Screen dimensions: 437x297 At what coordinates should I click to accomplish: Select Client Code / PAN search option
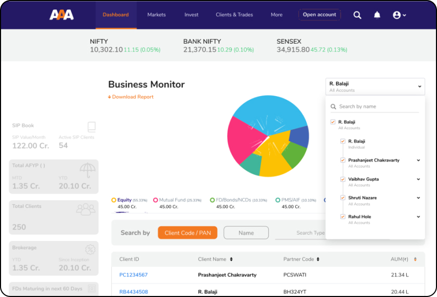[188, 233]
